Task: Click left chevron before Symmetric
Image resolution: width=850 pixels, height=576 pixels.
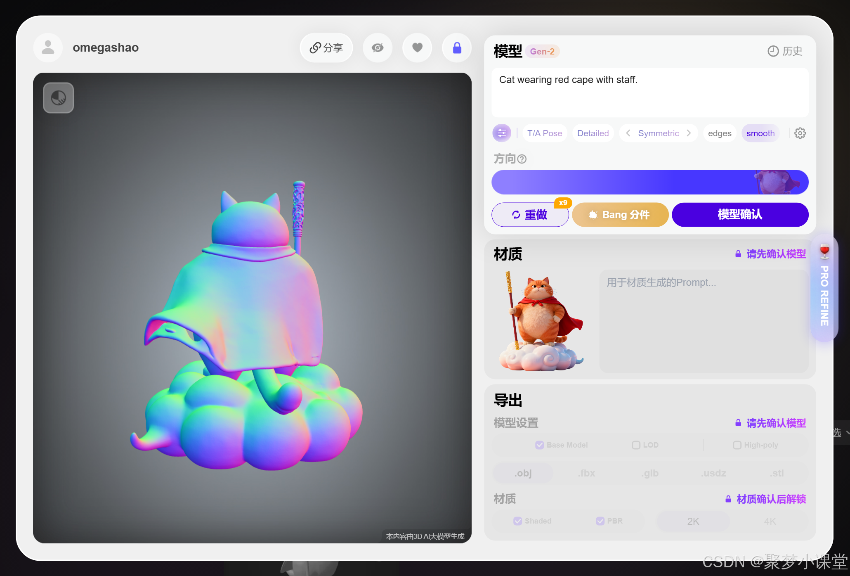Action: coord(628,133)
